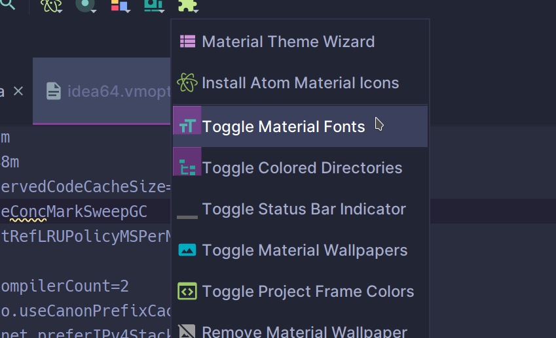This screenshot has width=556, height=338.
Task: Open the teal panel toolbar dropdown
Action: point(154,5)
